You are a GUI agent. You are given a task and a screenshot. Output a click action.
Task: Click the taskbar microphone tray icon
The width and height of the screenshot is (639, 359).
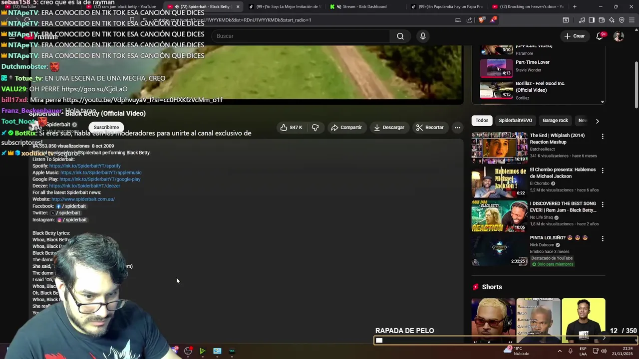pos(570,351)
